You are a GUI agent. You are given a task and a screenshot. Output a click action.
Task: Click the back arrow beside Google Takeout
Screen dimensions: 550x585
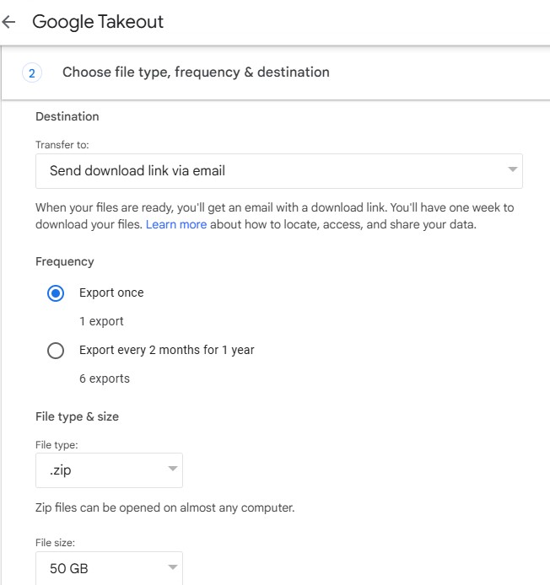(x=9, y=23)
